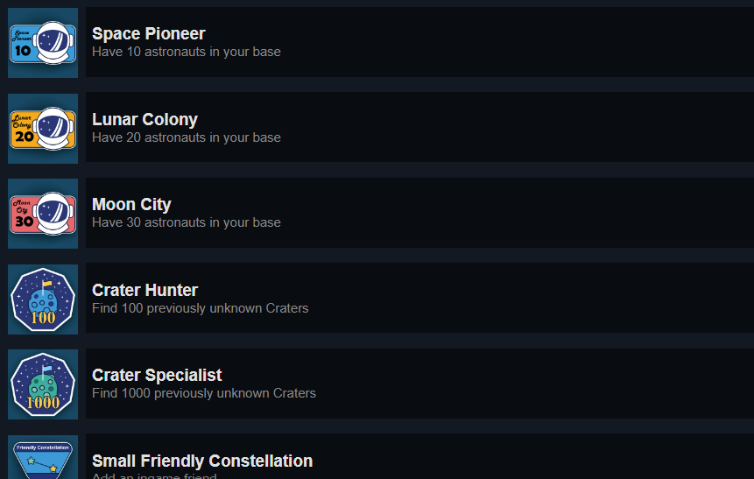Screen dimensions: 754x479
Task: Click 'Have 30 astronauts in your base' text
Action: click(187, 222)
